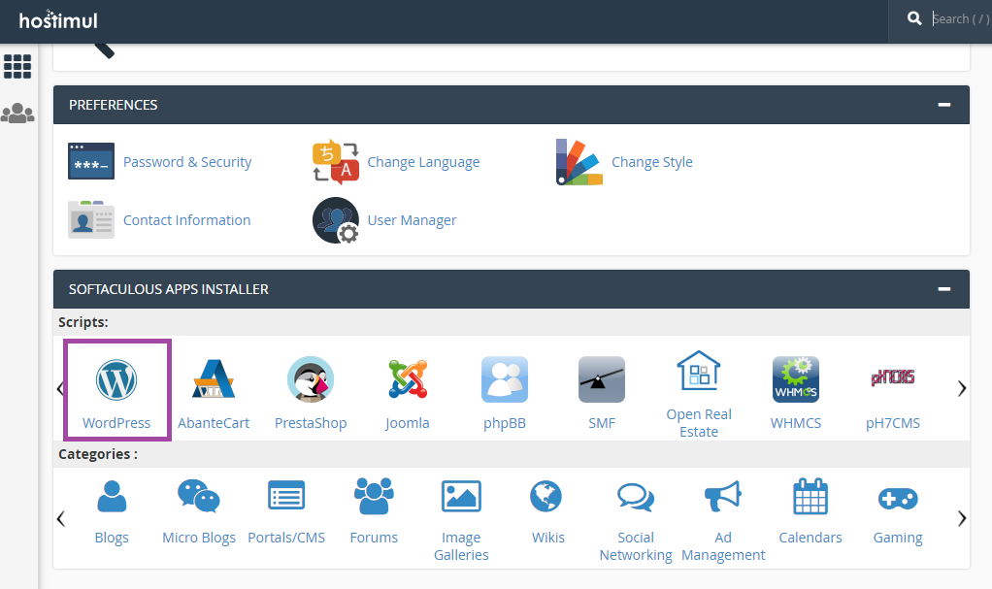Open the Change Style palette icon
The image size is (992, 589).
coord(579,162)
